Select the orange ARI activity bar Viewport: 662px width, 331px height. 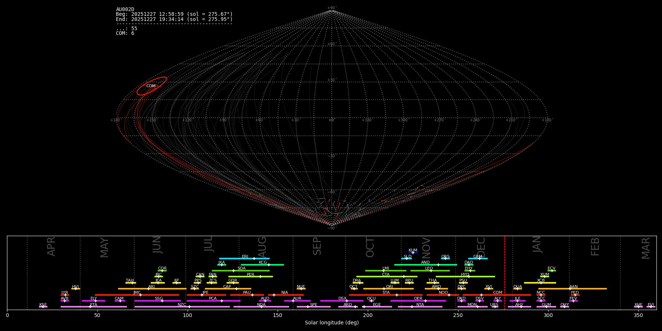152,289
